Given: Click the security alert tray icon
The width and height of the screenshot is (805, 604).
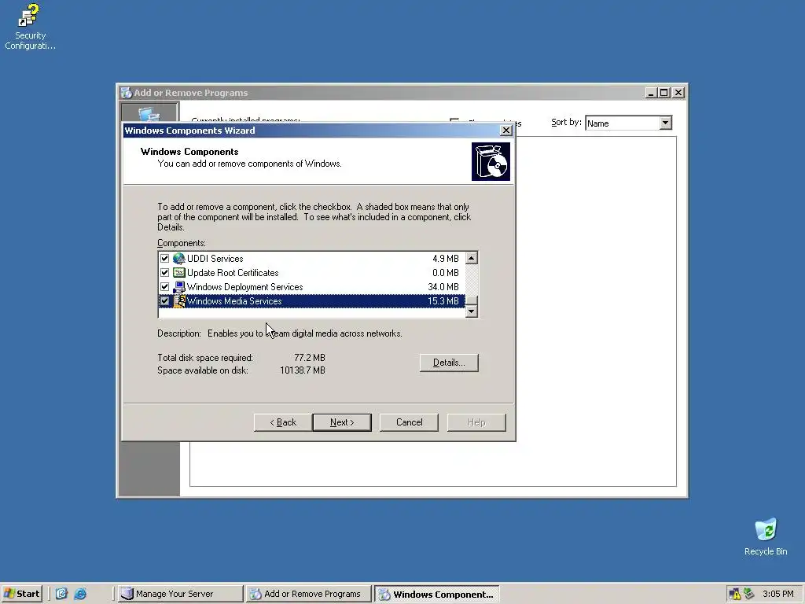Looking at the screenshot, I should (735, 594).
